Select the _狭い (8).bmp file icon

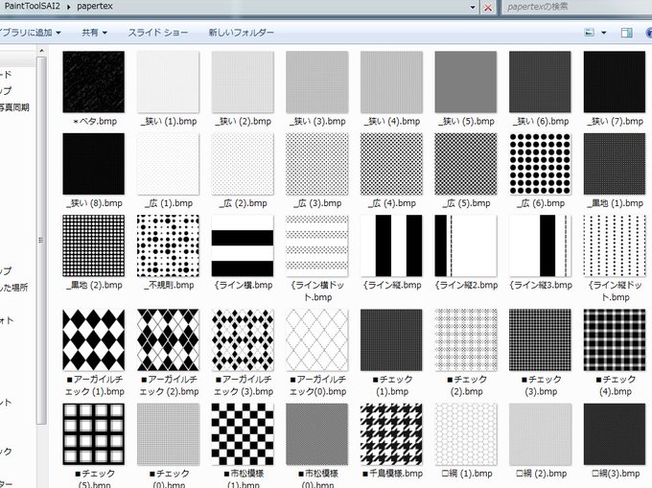click(94, 164)
